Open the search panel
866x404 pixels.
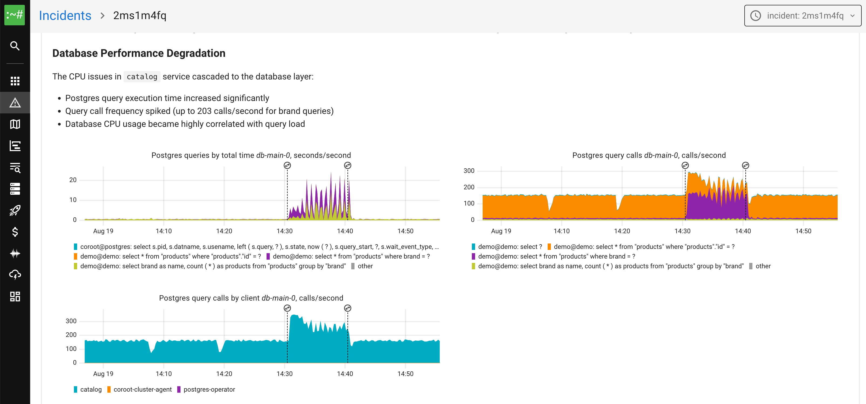[15, 46]
